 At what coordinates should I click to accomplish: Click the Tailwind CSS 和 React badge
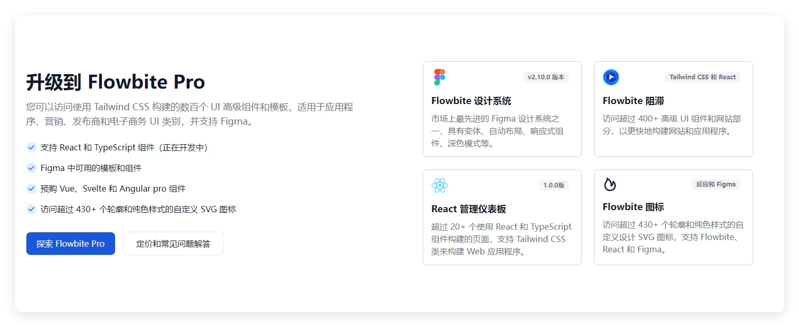702,77
